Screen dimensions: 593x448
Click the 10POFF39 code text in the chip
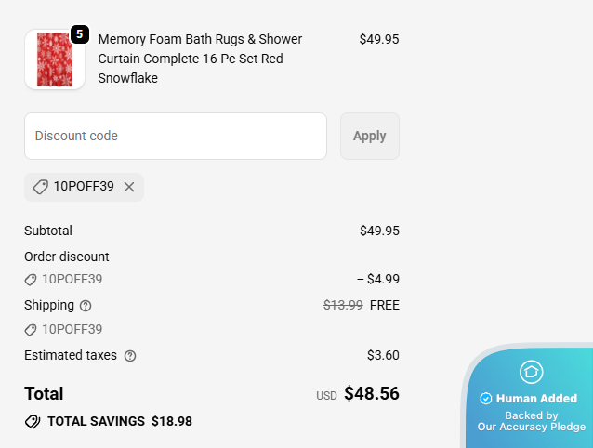tap(84, 187)
